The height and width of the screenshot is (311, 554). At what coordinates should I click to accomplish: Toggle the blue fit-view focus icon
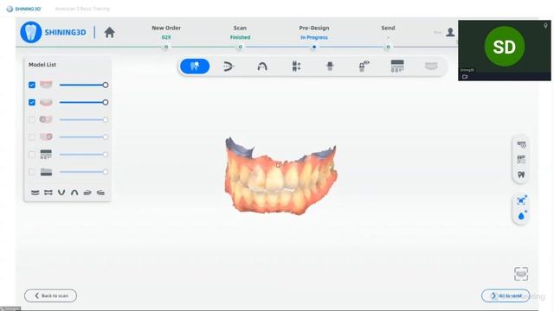[x=521, y=200]
